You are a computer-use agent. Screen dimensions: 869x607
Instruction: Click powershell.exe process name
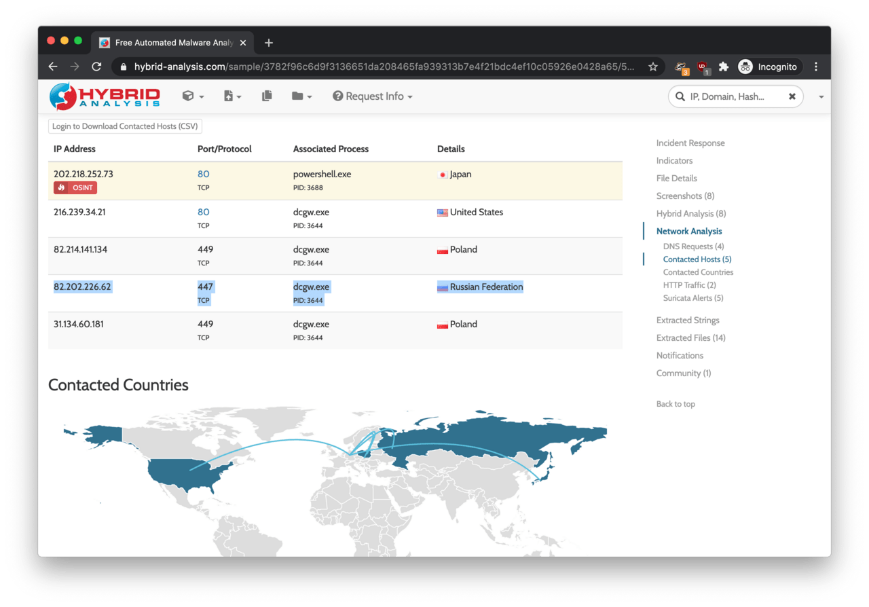coord(322,174)
